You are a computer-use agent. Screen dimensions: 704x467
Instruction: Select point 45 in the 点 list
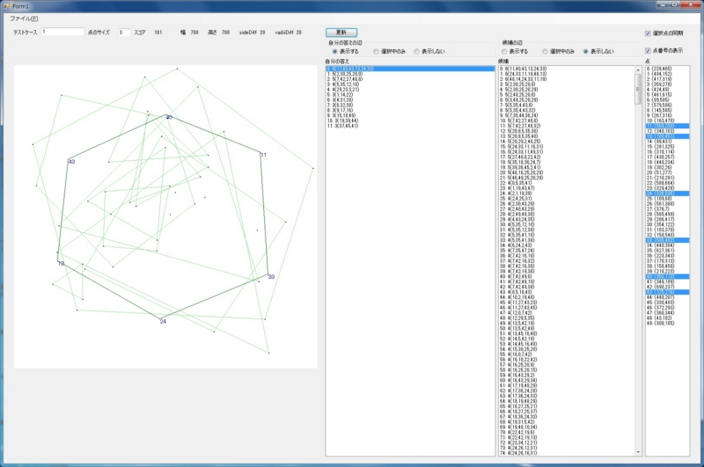pyautogui.click(x=667, y=303)
